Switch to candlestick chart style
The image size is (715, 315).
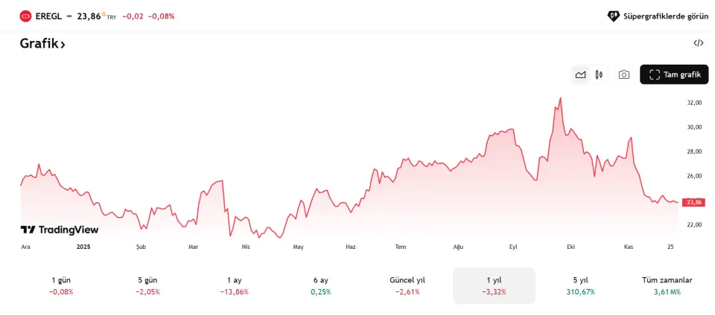coord(599,74)
